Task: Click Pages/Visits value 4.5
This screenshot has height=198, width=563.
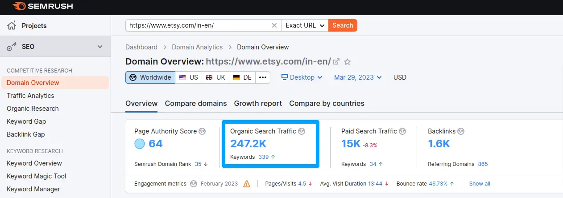Action: [x=302, y=184]
